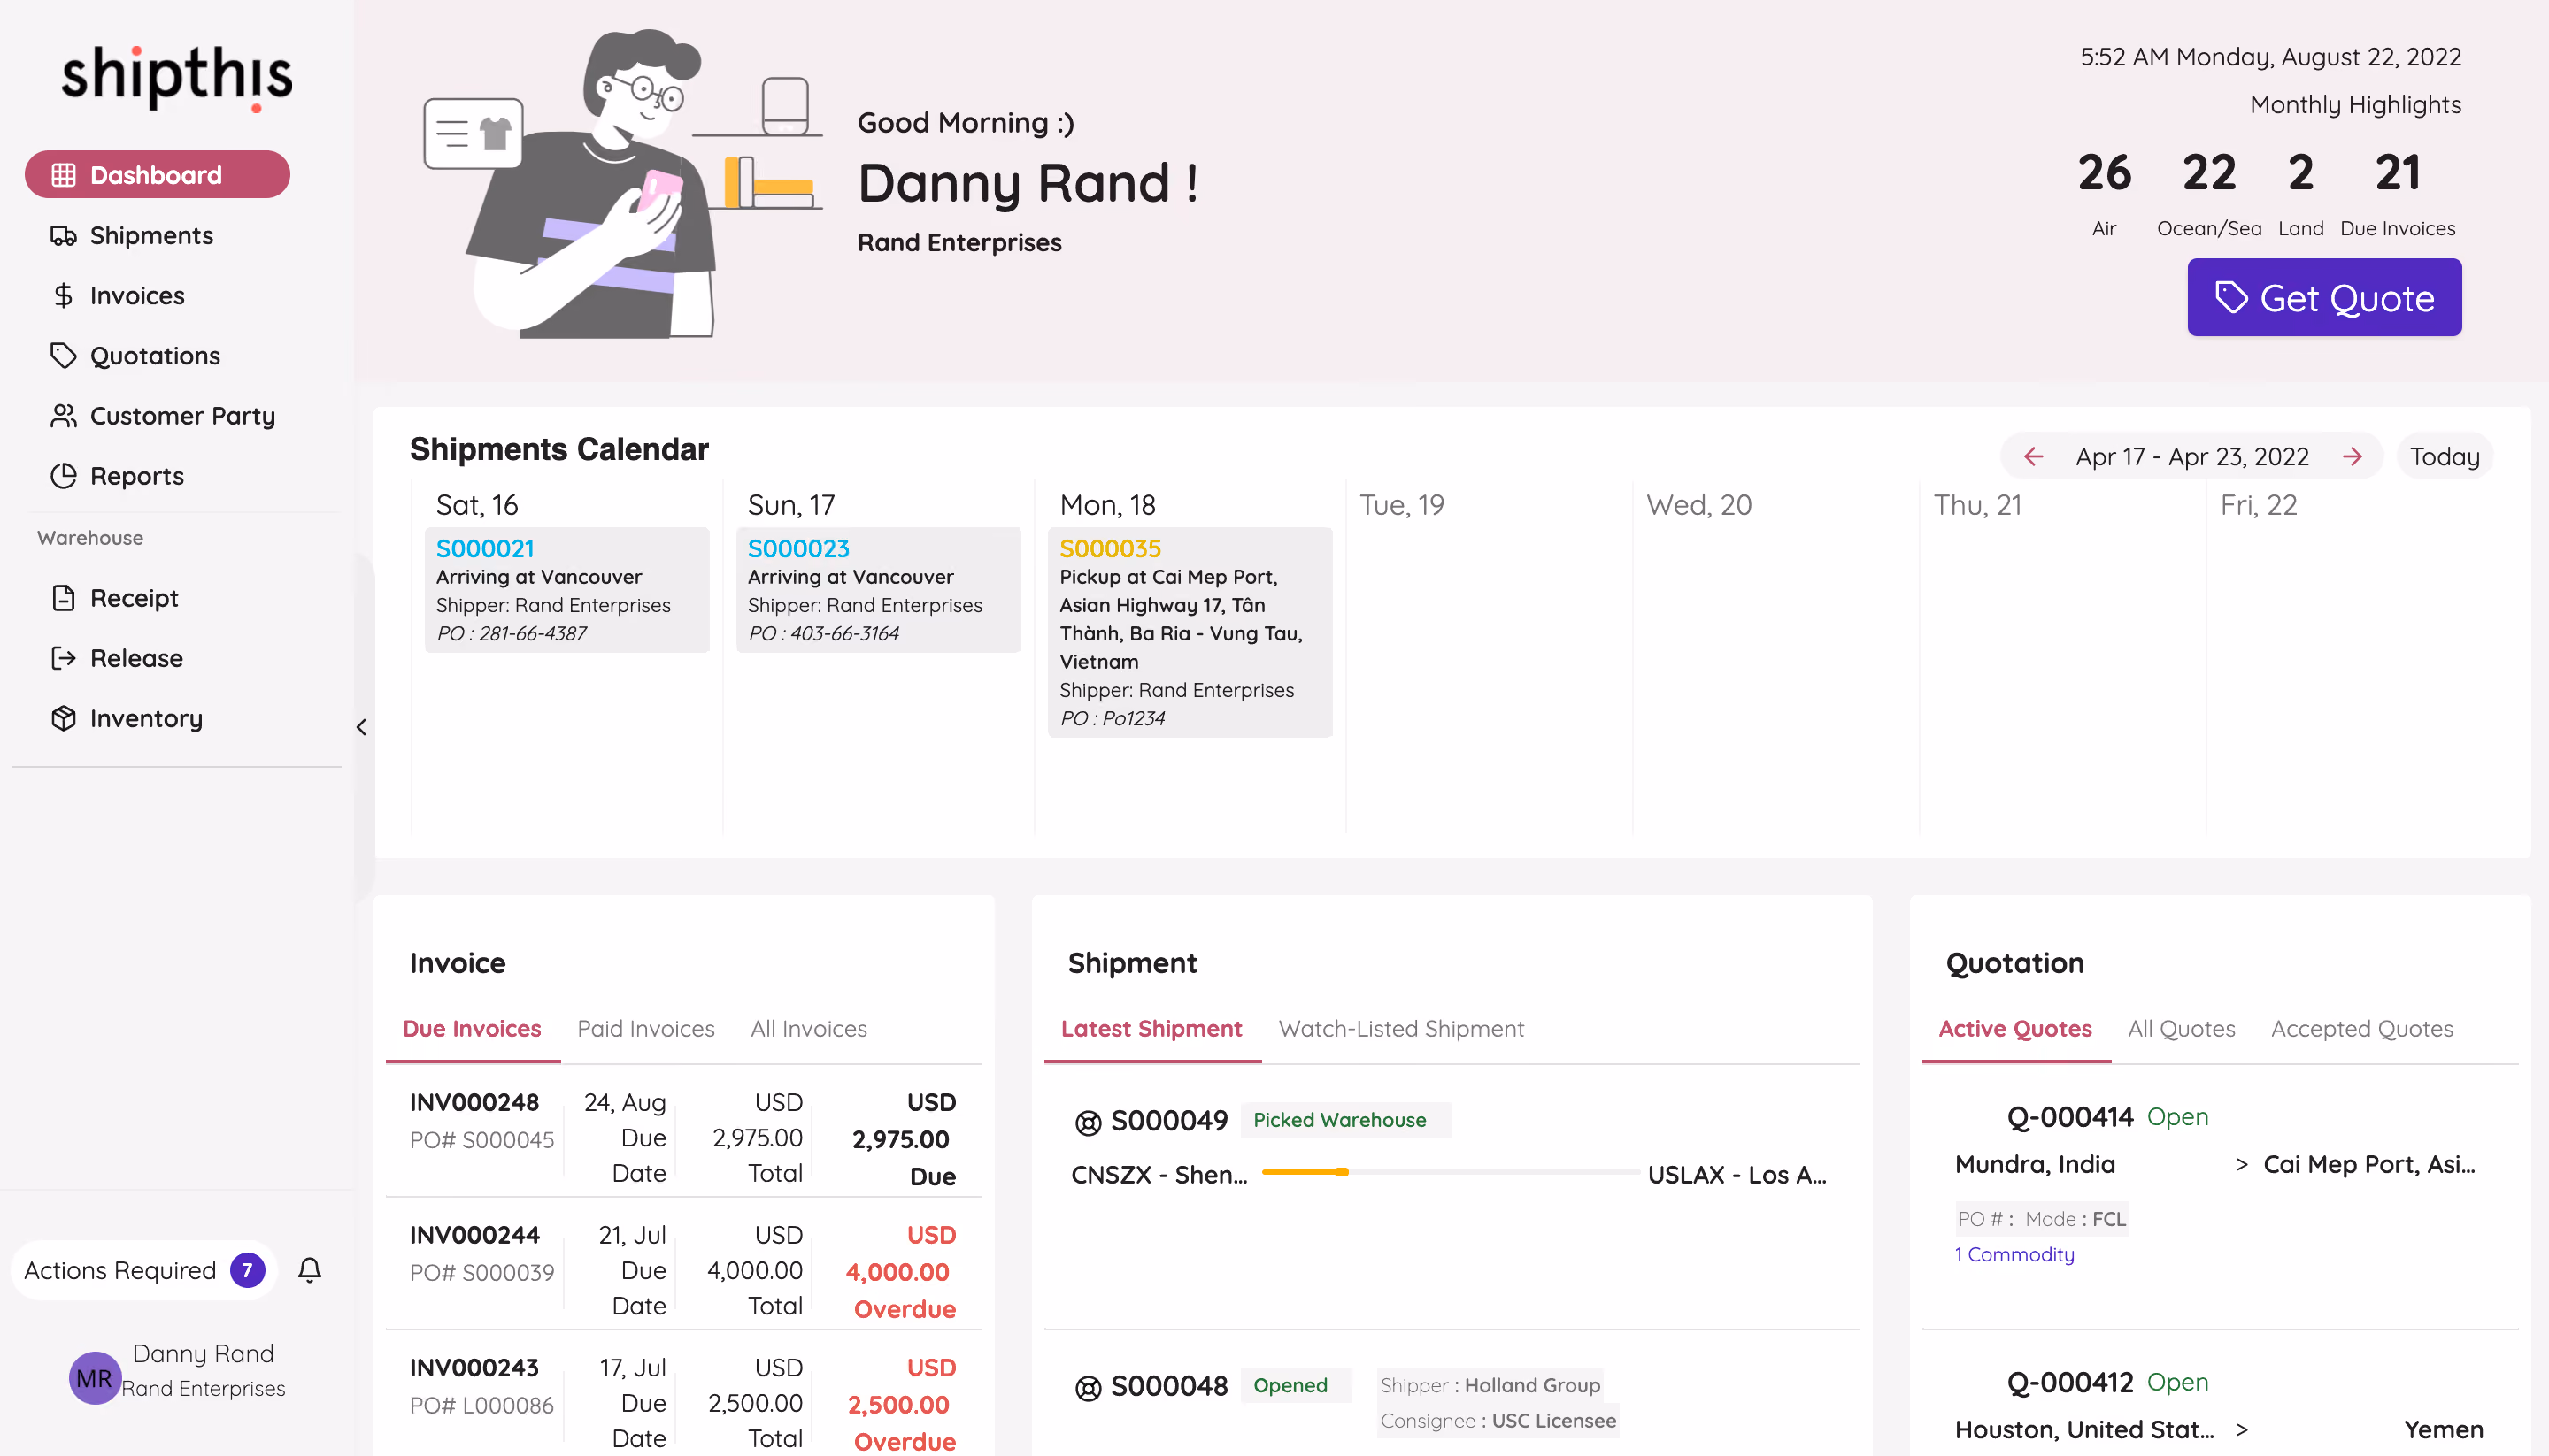Click the Get Quote button
The image size is (2549, 1456).
(2324, 298)
